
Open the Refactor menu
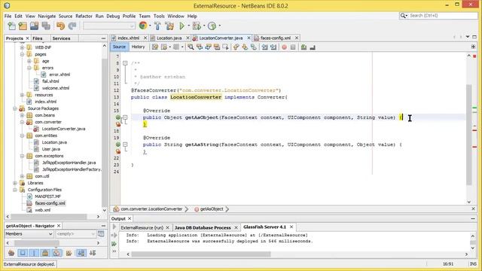pyautogui.click(x=84, y=16)
